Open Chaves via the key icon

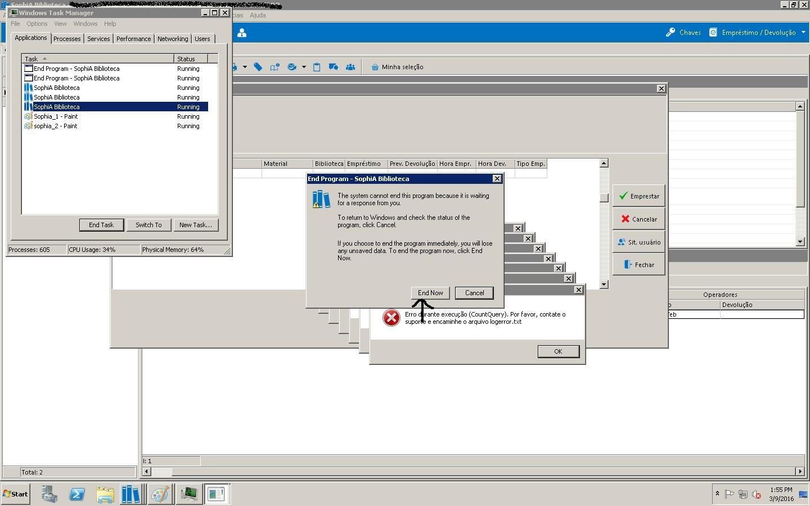click(x=670, y=33)
